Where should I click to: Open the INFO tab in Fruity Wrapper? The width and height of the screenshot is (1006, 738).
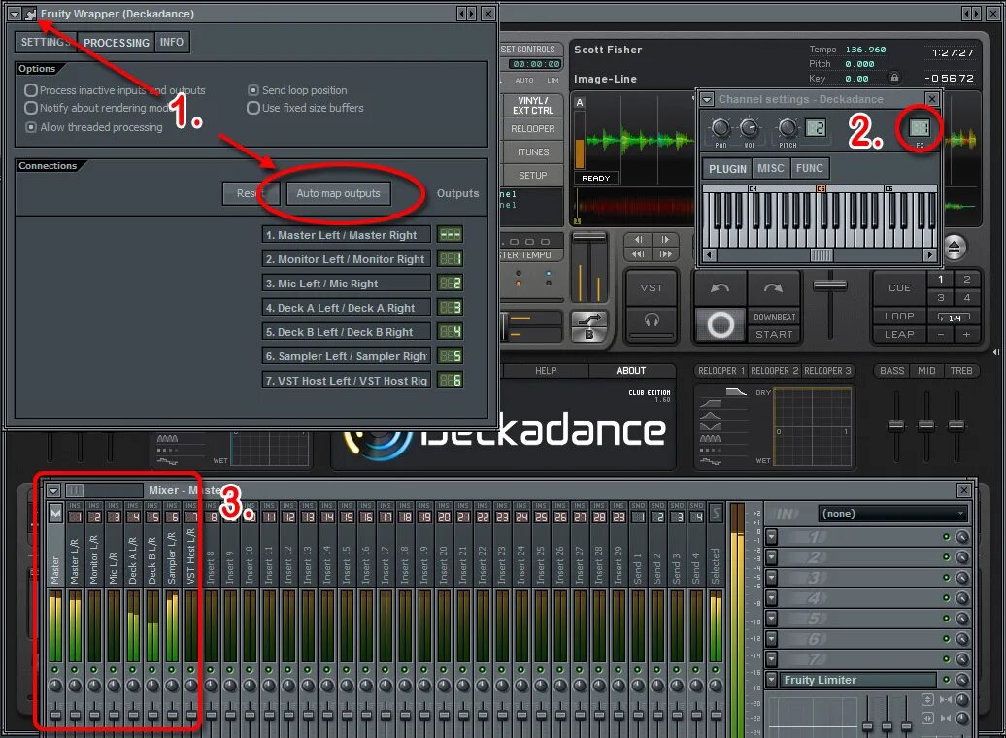[172, 42]
